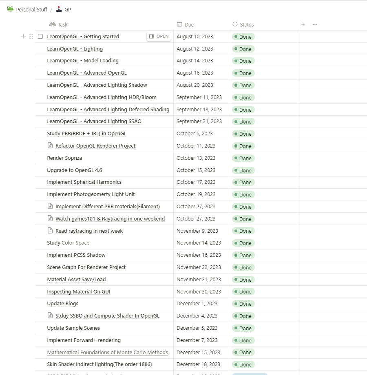Select the GP breadcrumb item
367x375 pixels.
[x=68, y=9]
